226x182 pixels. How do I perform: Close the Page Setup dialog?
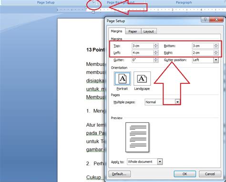pos(216,20)
